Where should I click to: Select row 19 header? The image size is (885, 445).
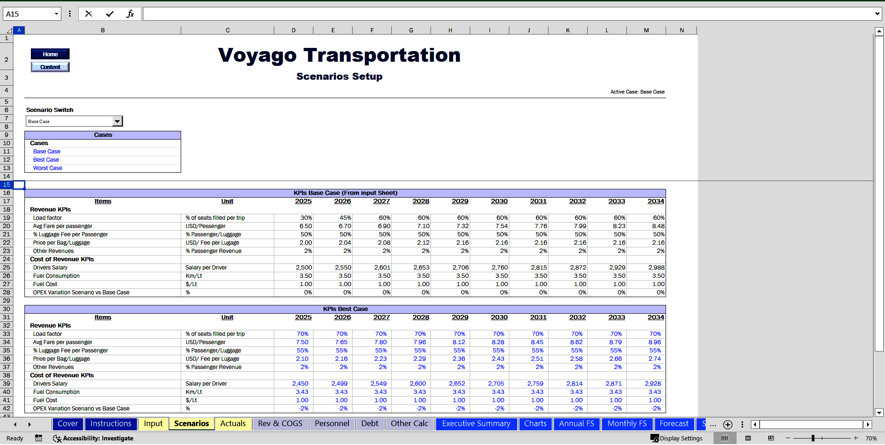click(6, 218)
